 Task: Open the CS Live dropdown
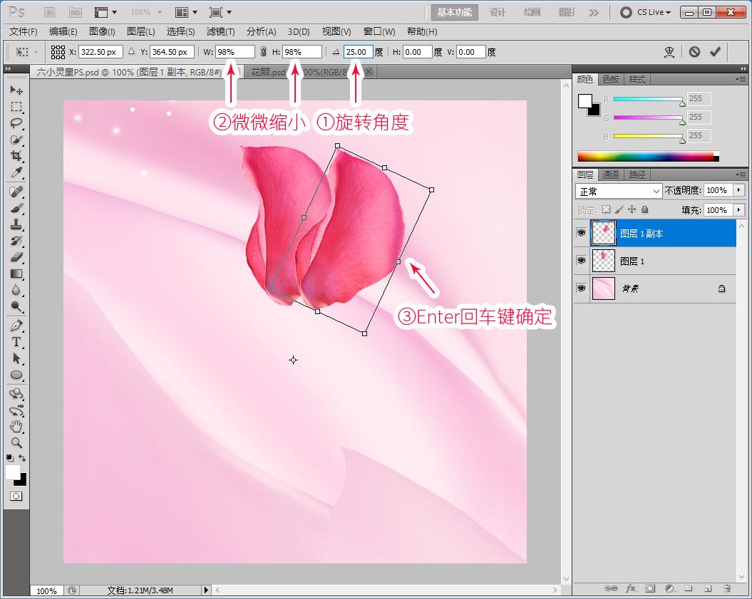(x=645, y=12)
